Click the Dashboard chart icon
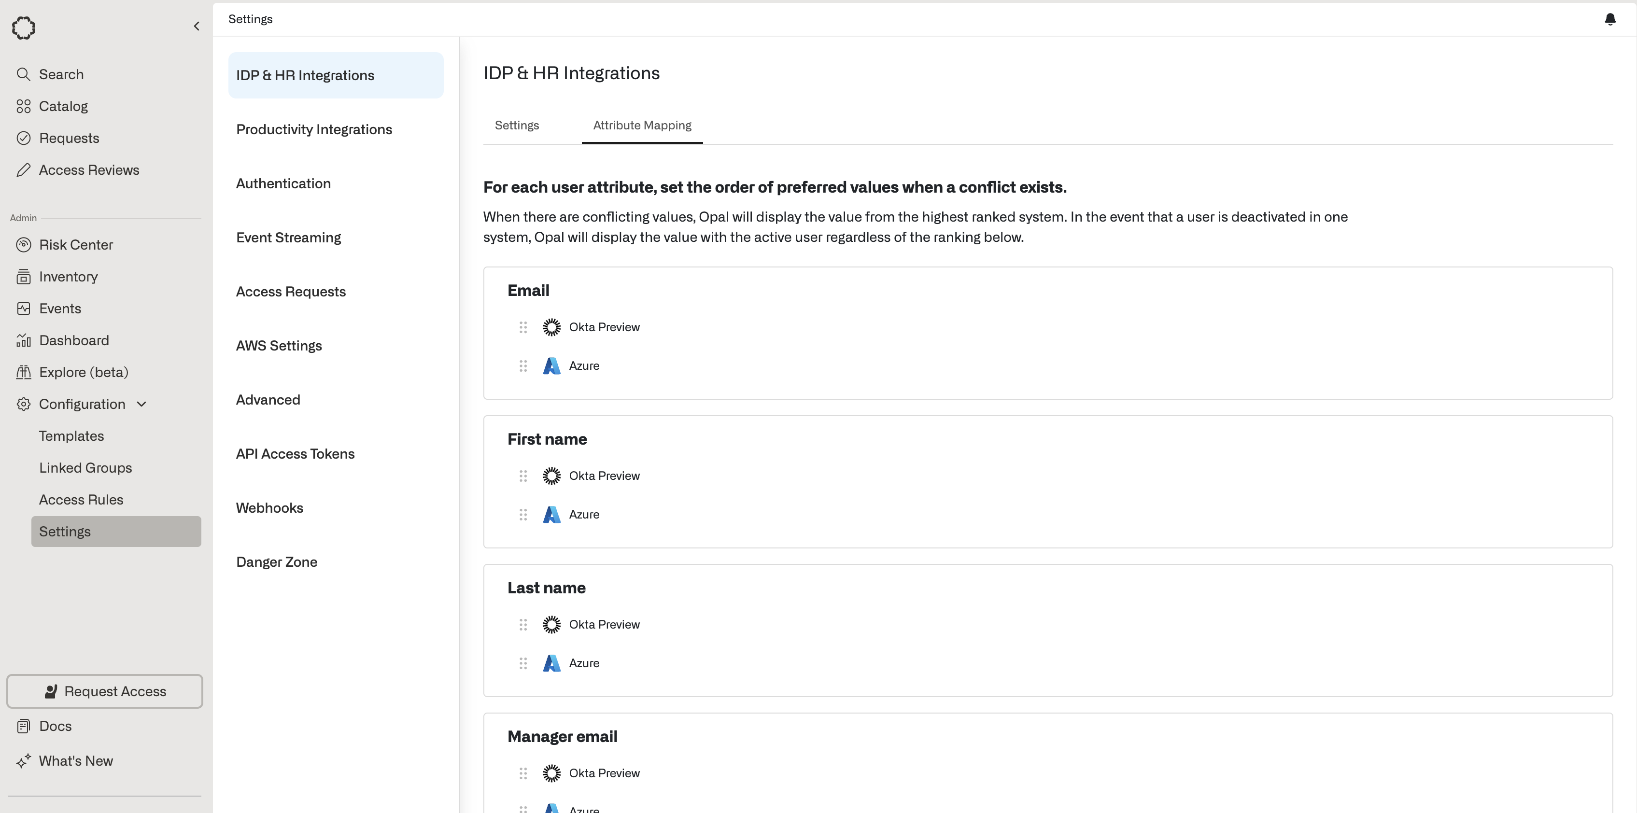The width and height of the screenshot is (1637, 813). point(24,340)
